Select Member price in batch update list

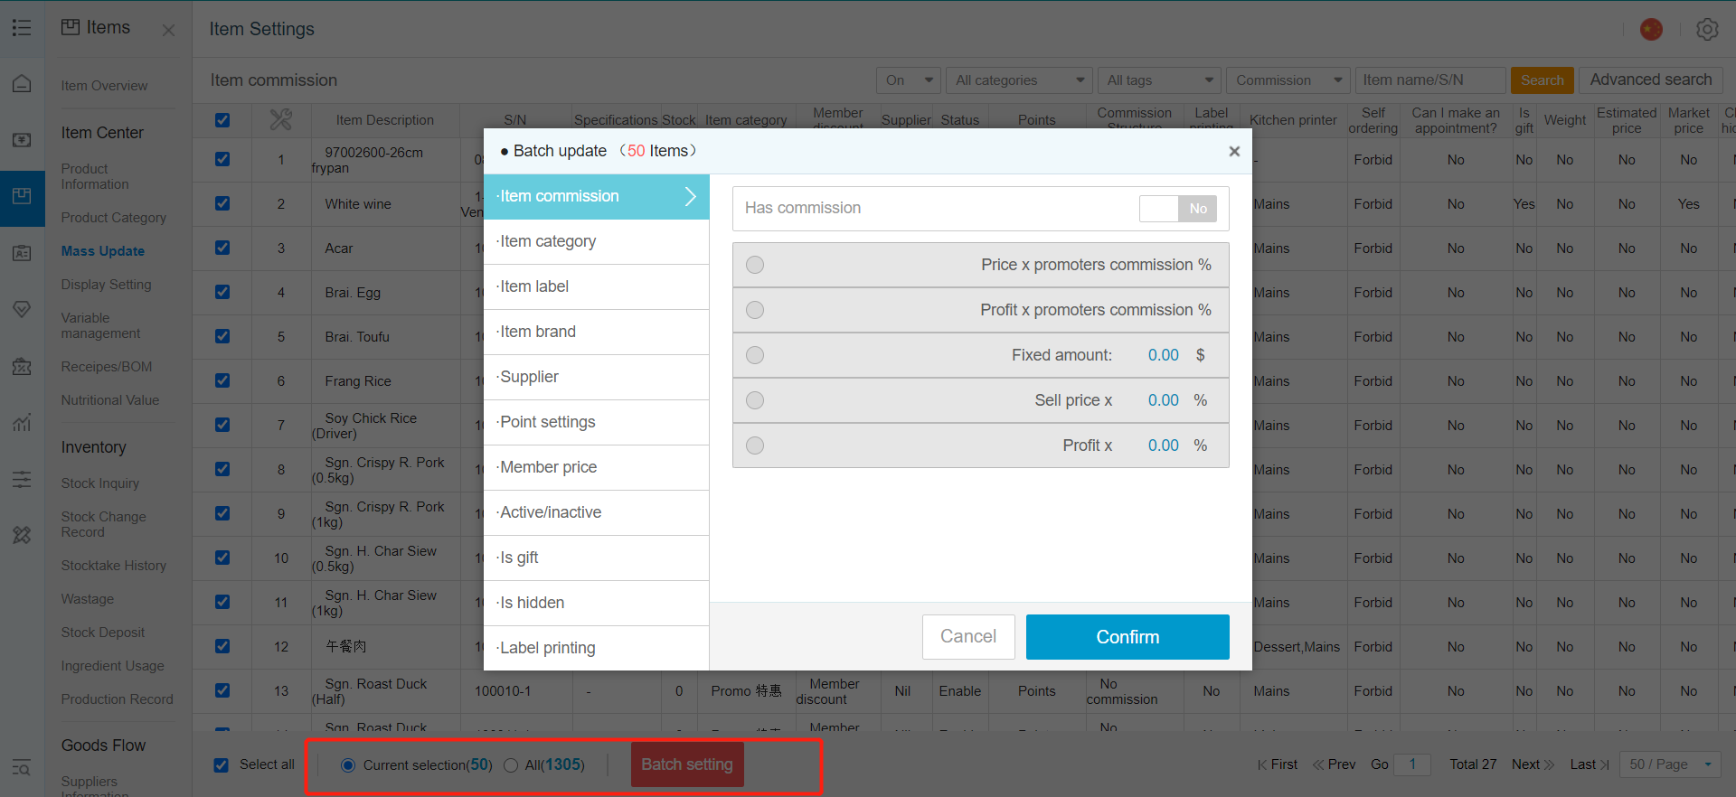point(597,467)
